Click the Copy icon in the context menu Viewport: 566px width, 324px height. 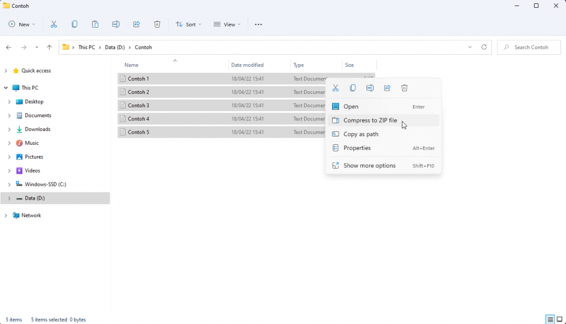pos(353,88)
